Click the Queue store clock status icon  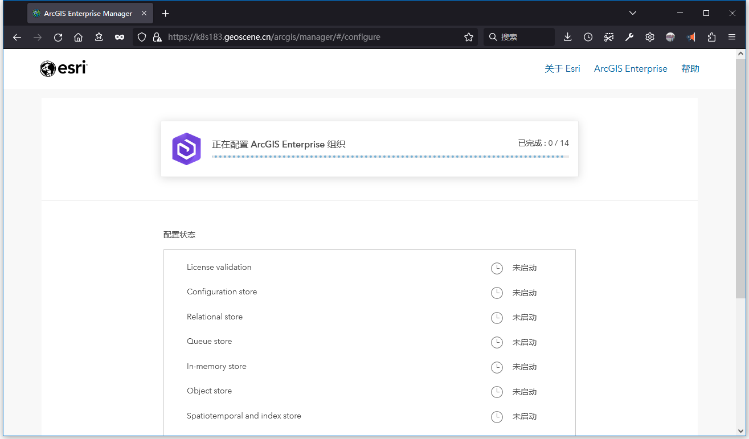pyautogui.click(x=497, y=342)
